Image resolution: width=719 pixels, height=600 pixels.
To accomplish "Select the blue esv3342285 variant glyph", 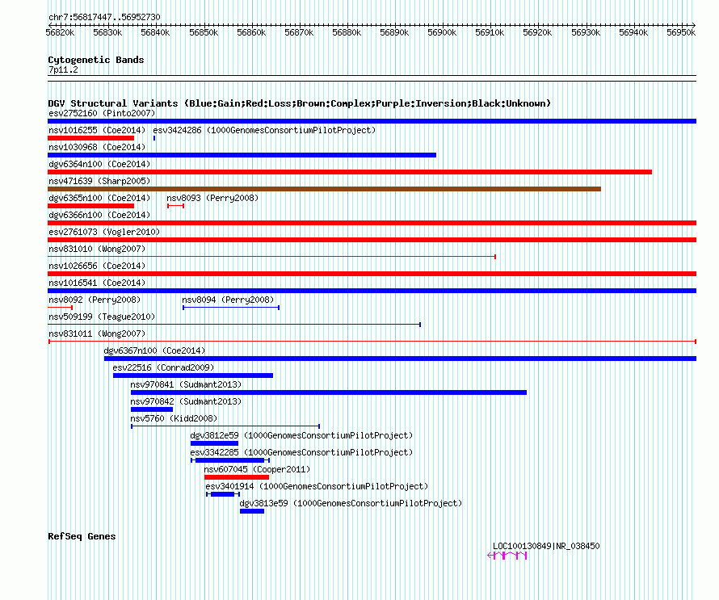I will click(x=230, y=460).
